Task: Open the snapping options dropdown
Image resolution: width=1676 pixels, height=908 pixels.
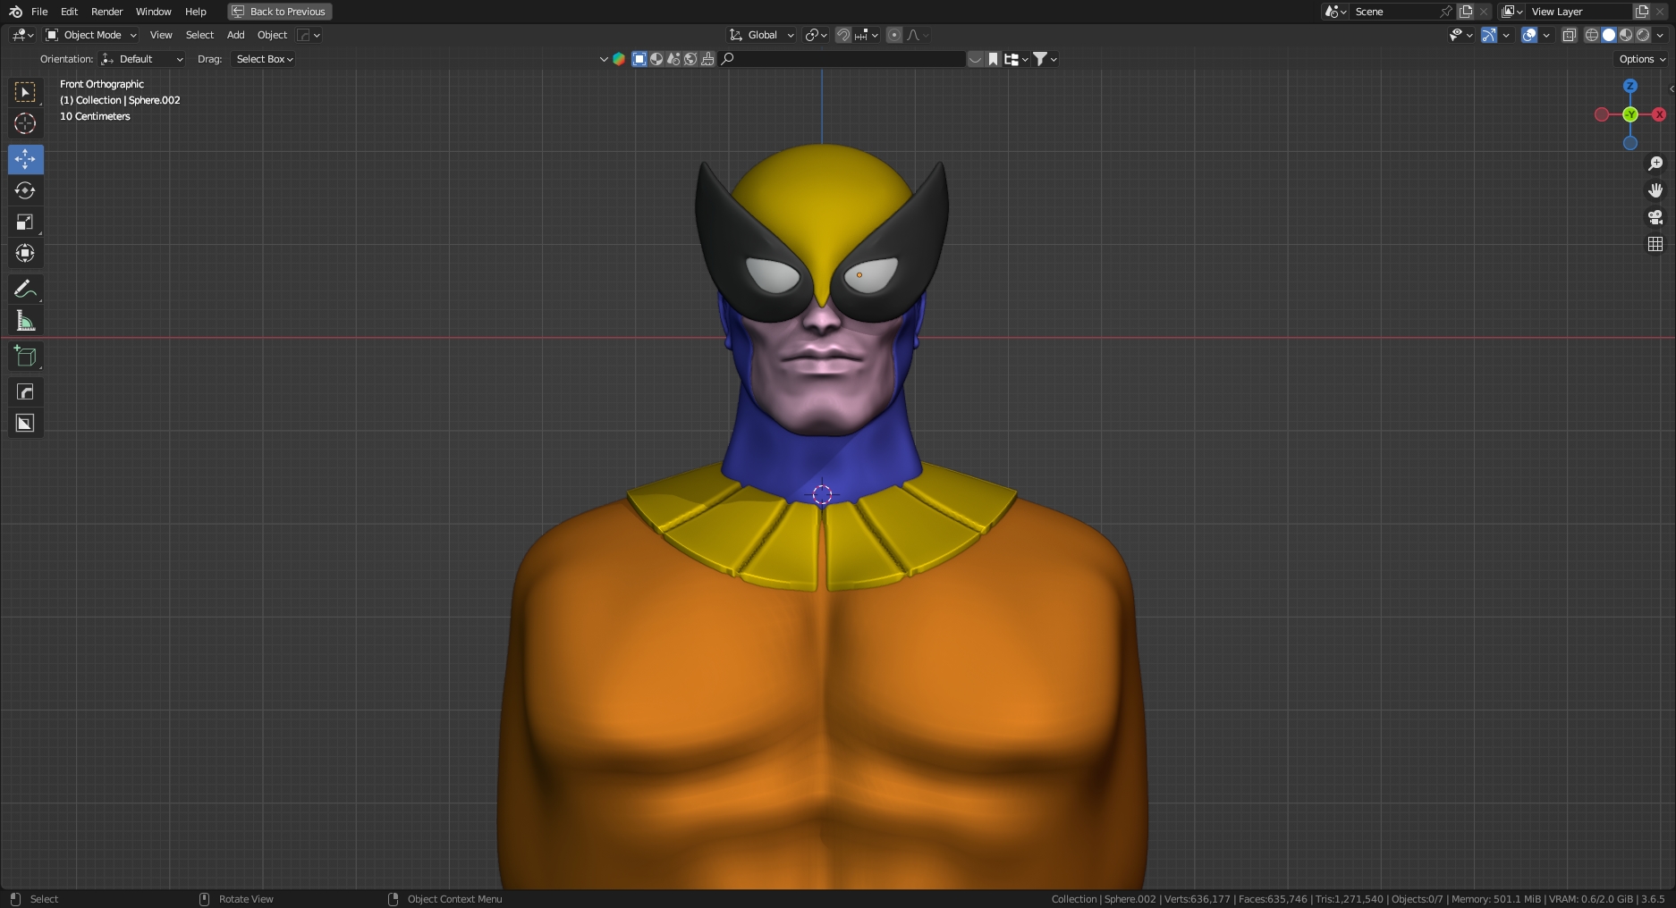Action: (x=865, y=35)
